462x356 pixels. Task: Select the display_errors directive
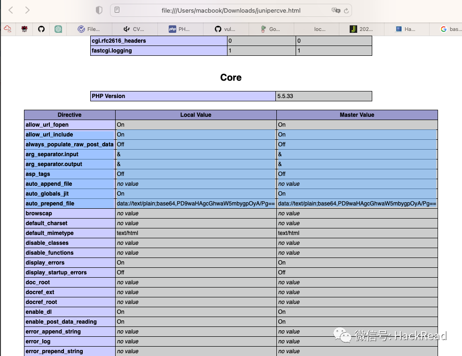tap(45, 263)
